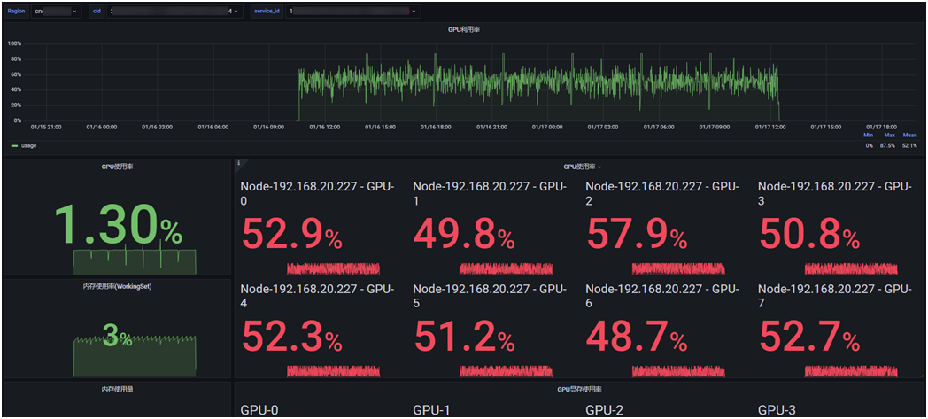This screenshot has height=419, width=928.
Task: Open the Region variable dropdown
Action: [56, 12]
